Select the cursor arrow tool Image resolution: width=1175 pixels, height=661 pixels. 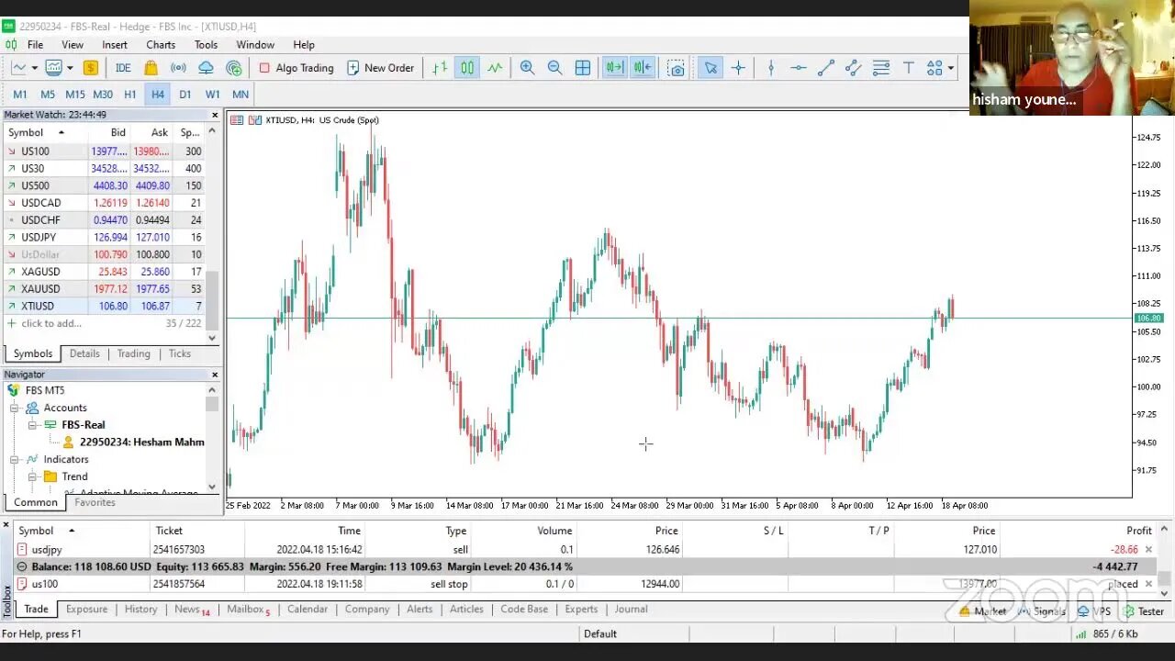[711, 68]
